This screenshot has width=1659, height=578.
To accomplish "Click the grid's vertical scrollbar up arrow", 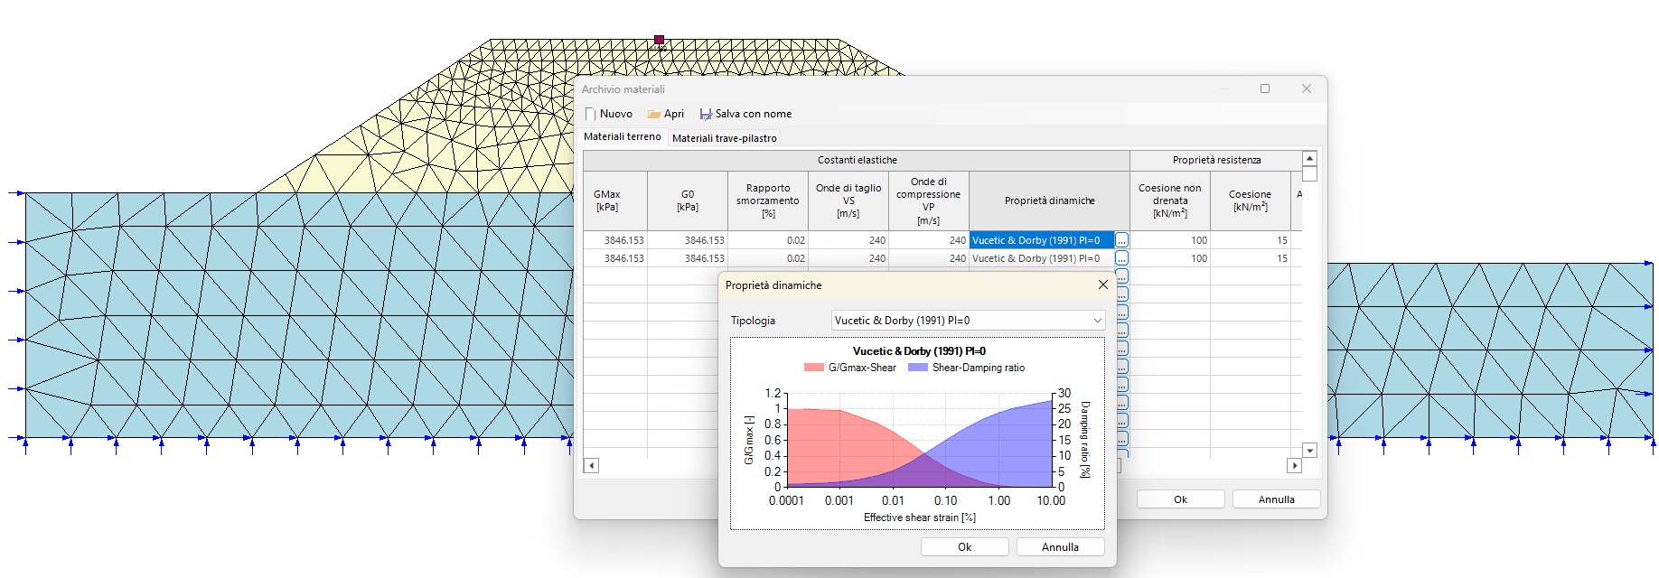I will 1309,159.
